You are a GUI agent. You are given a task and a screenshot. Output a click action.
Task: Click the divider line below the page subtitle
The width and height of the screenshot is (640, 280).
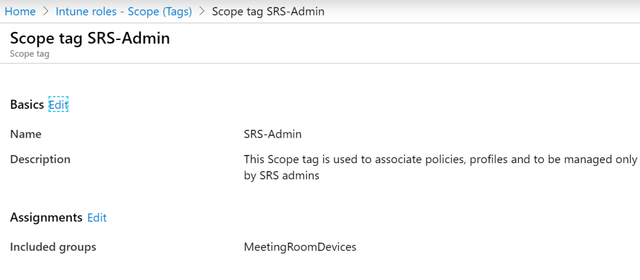320,64
